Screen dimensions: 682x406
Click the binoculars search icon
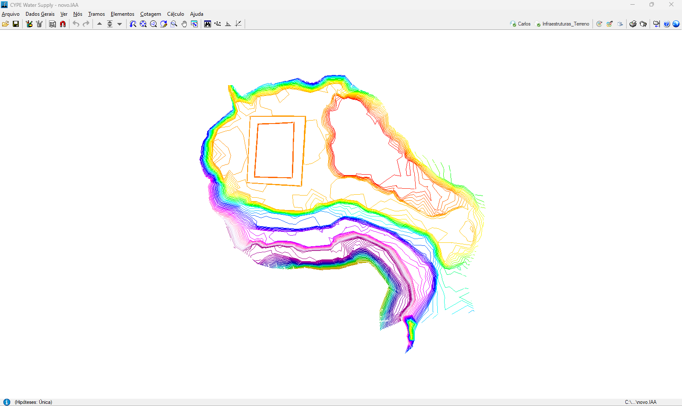[208, 24]
